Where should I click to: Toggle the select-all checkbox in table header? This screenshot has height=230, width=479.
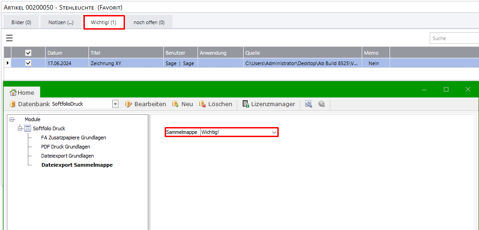point(28,53)
